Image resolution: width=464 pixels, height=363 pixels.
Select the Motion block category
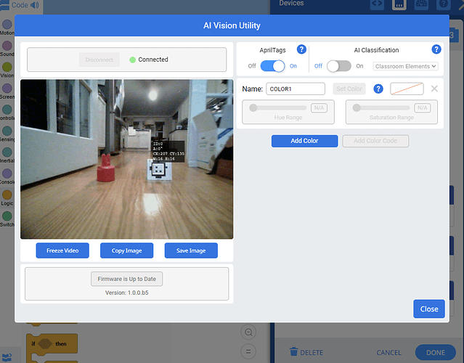(x=7, y=27)
